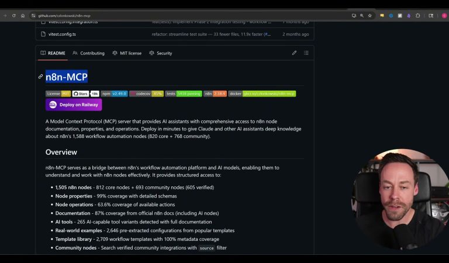
Task: Go to the browser home page icon
Action: pyautogui.click(x=23, y=16)
